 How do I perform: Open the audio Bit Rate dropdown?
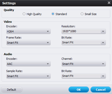[84, 76]
